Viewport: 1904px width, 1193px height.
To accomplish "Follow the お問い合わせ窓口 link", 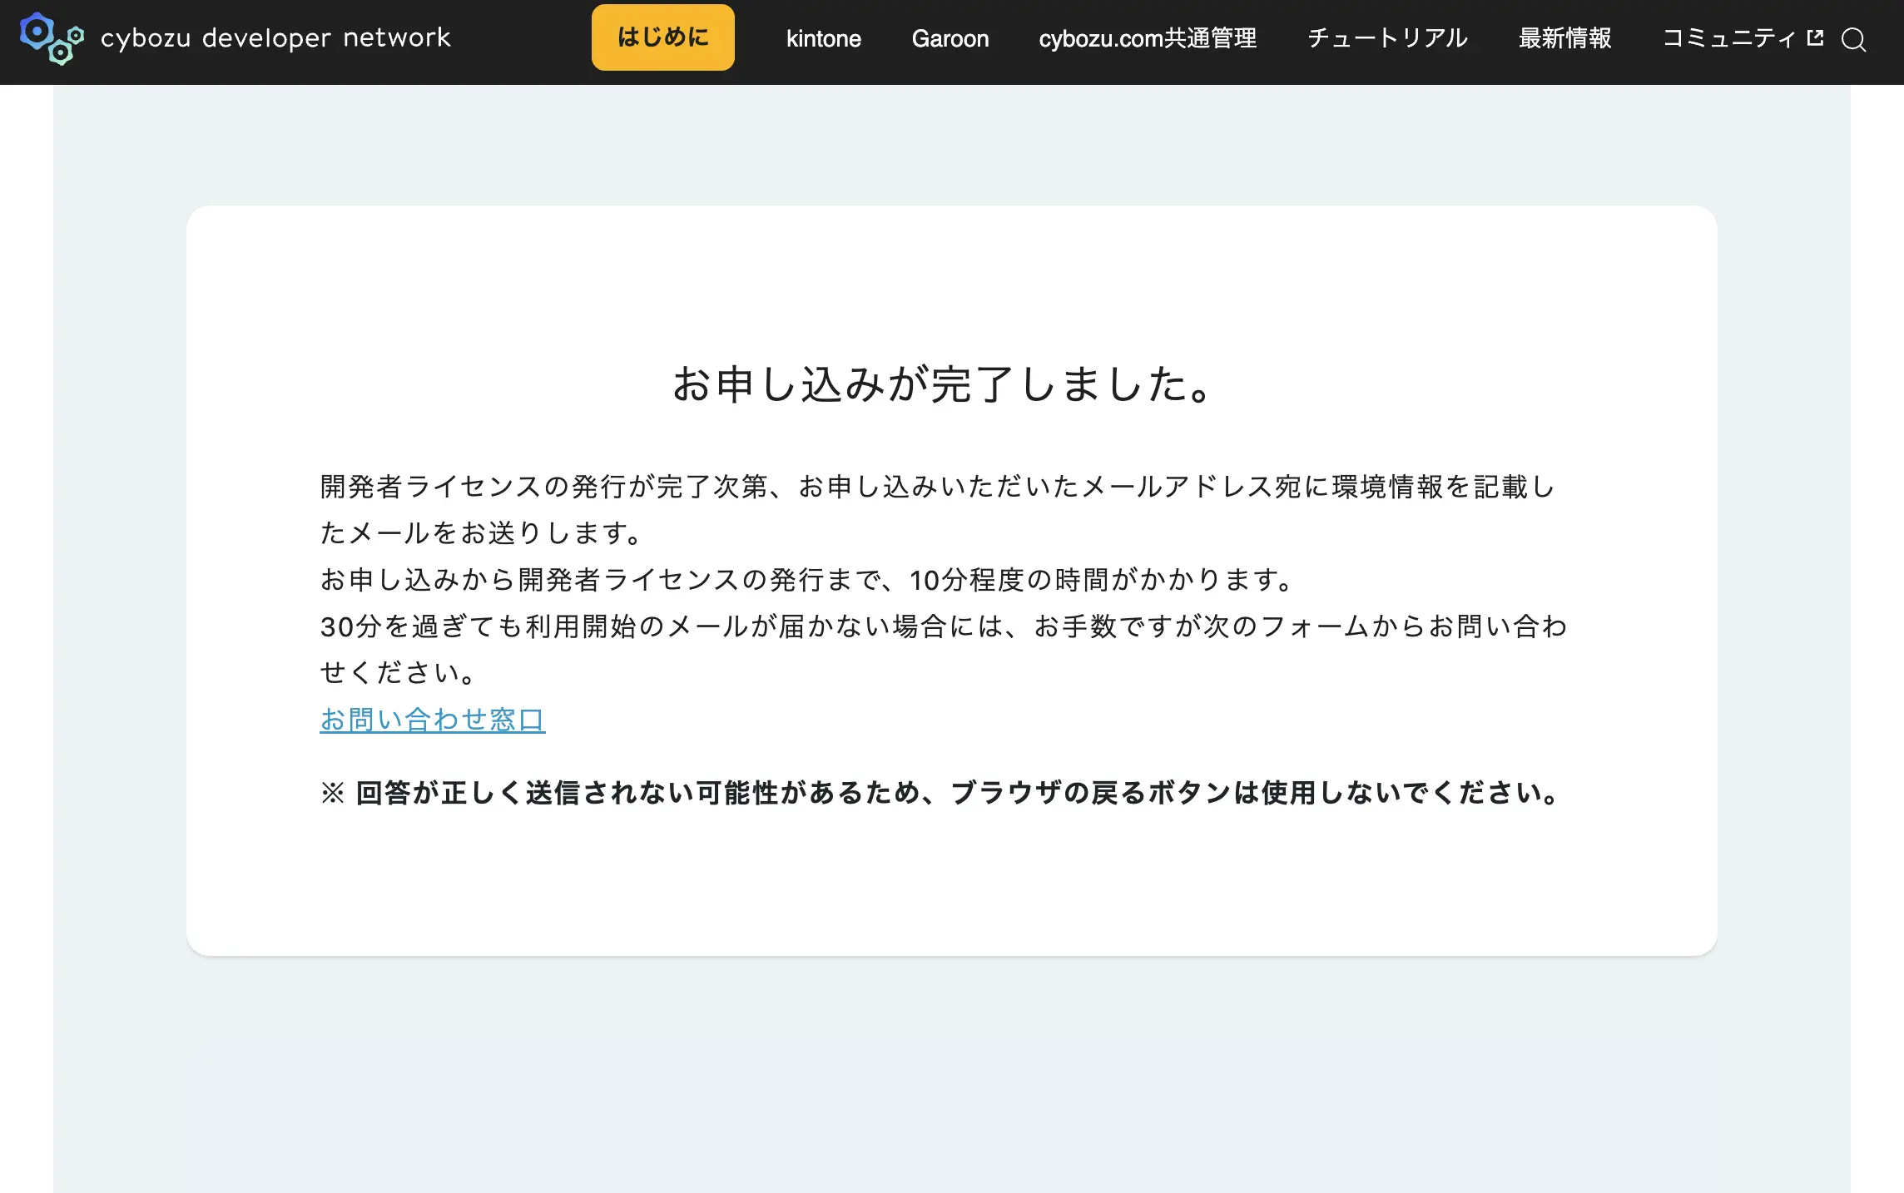I will pos(433,719).
